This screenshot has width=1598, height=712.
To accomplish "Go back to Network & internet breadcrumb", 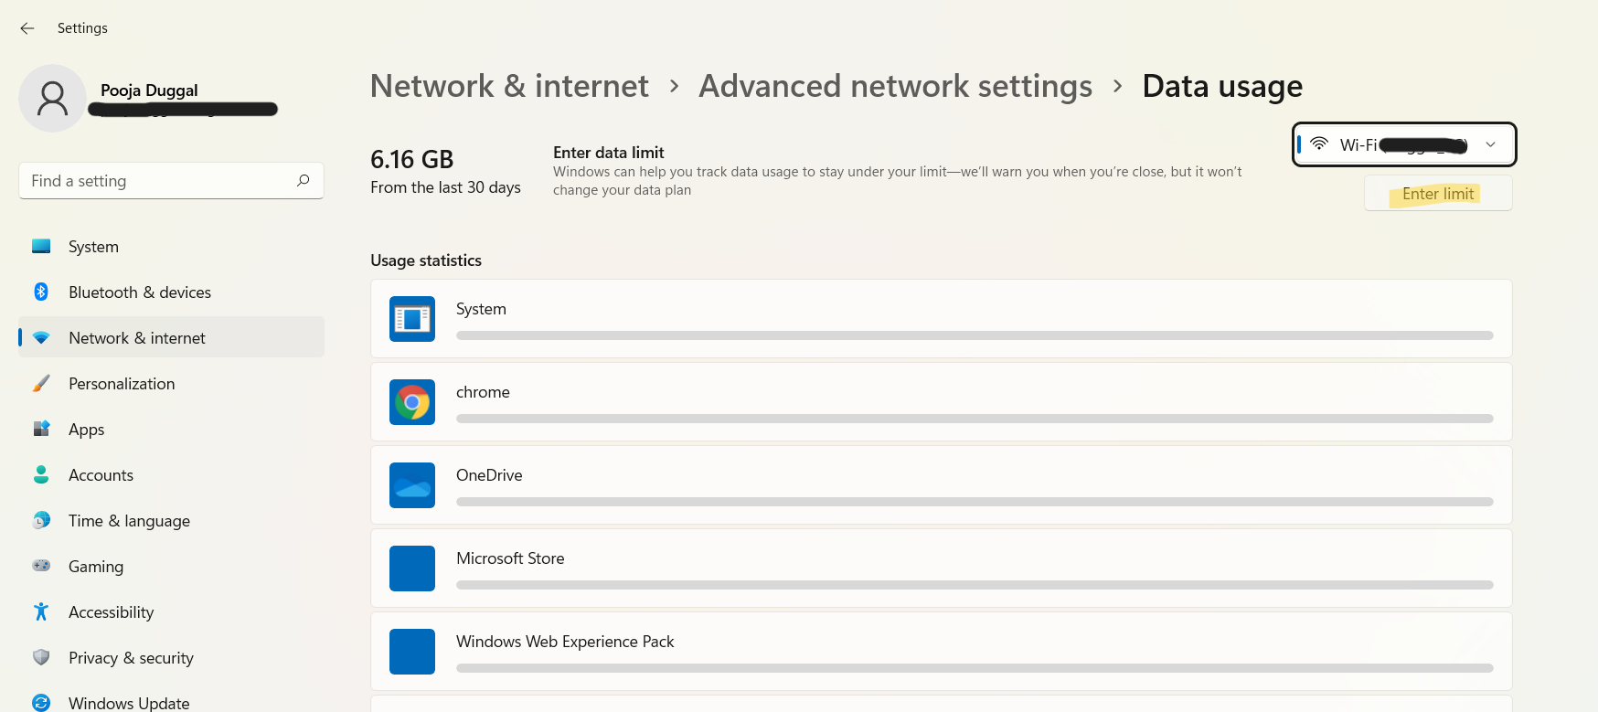I will (509, 86).
